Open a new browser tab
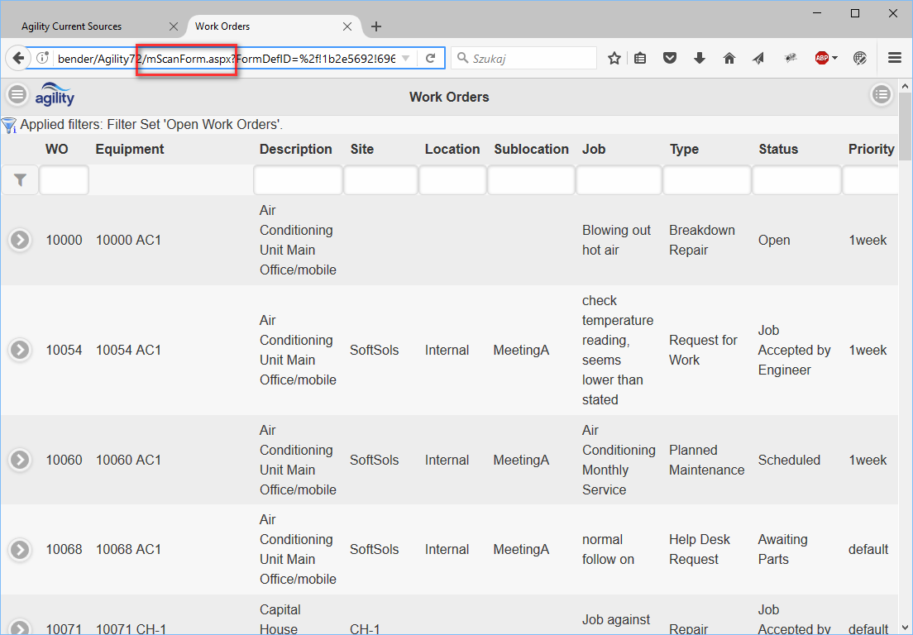 point(376,26)
